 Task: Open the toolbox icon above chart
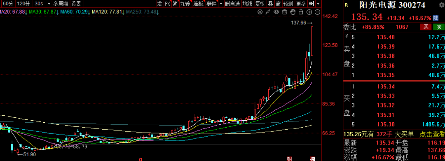click(285, 12)
